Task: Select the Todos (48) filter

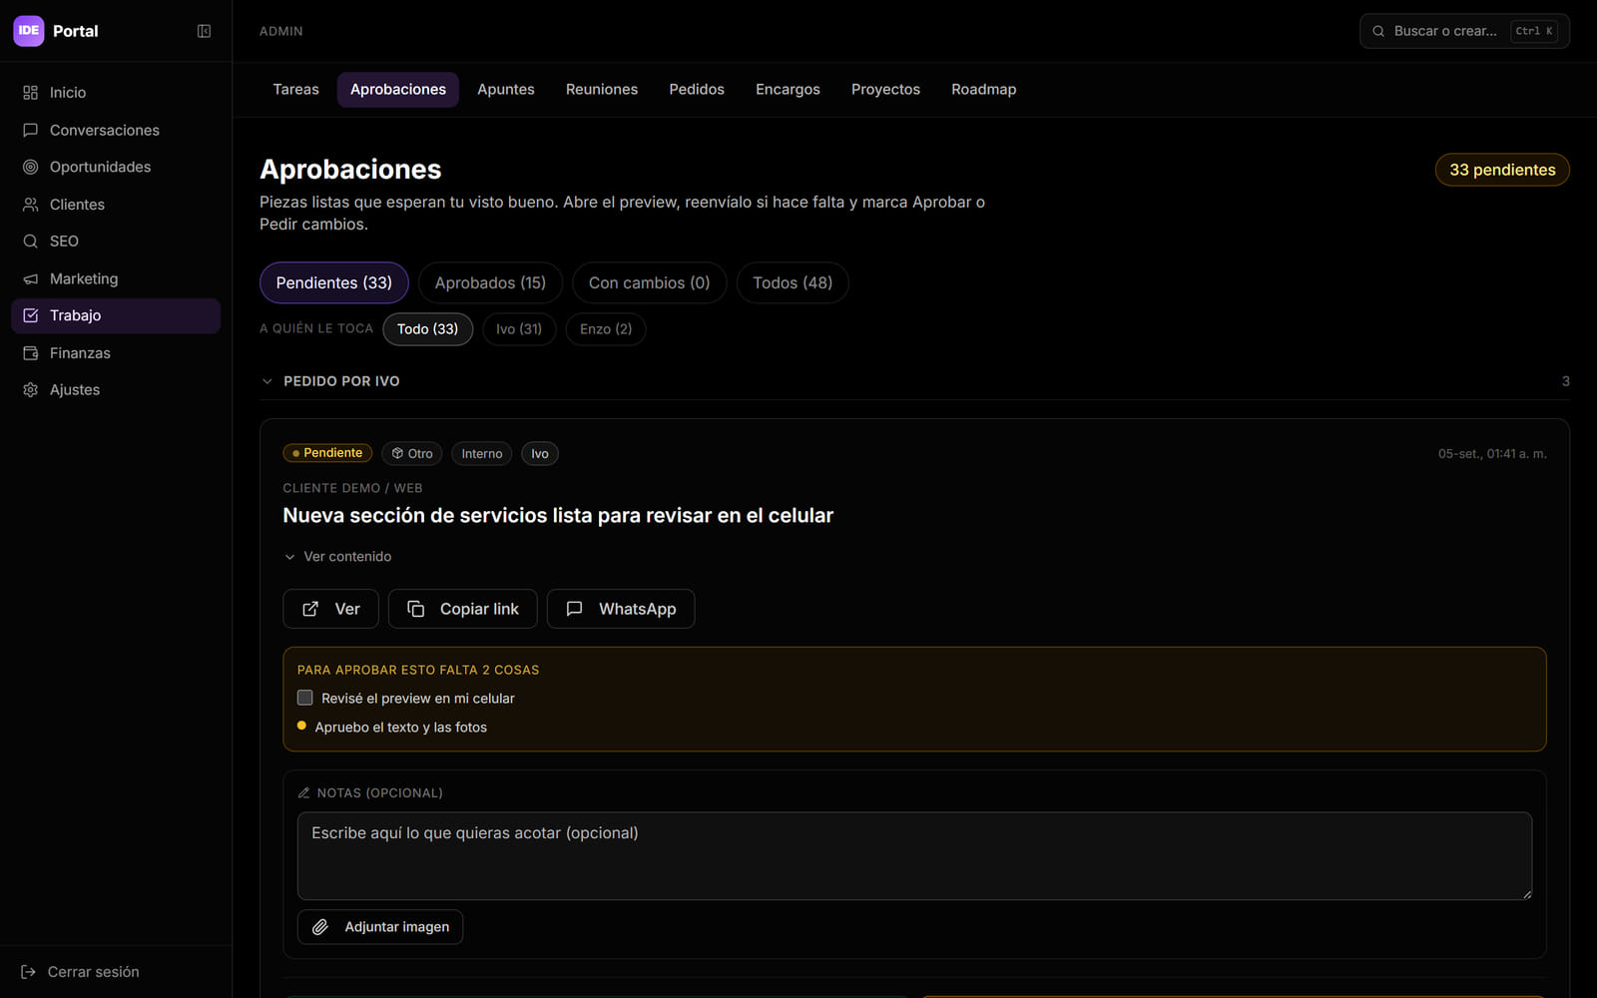Action: click(793, 282)
